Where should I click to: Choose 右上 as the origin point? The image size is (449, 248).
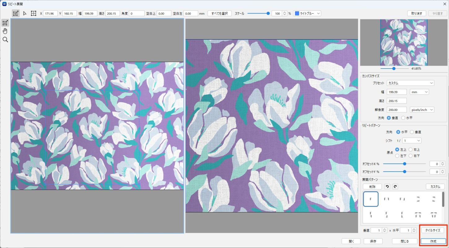[x=411, y=149]
